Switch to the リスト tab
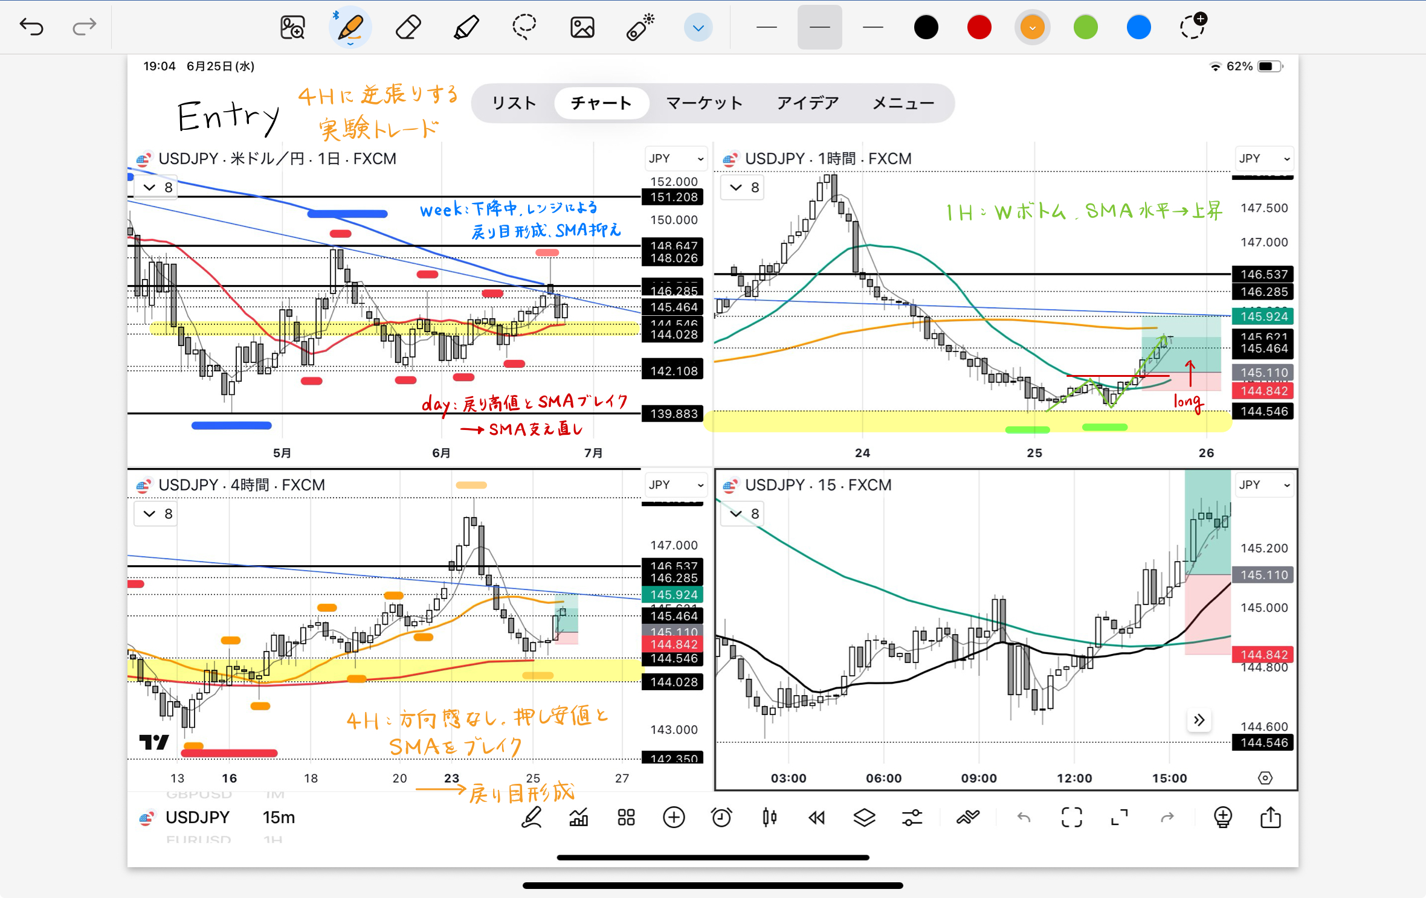The image size is (1426, 898). click(514, 103)
